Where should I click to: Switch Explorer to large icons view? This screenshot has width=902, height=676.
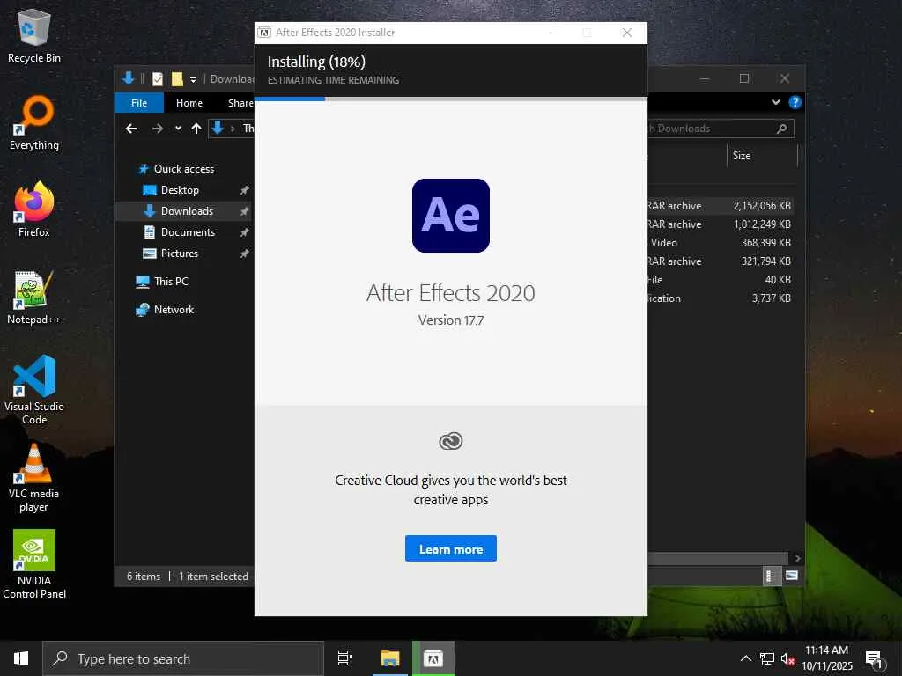[x=792, y=576]
